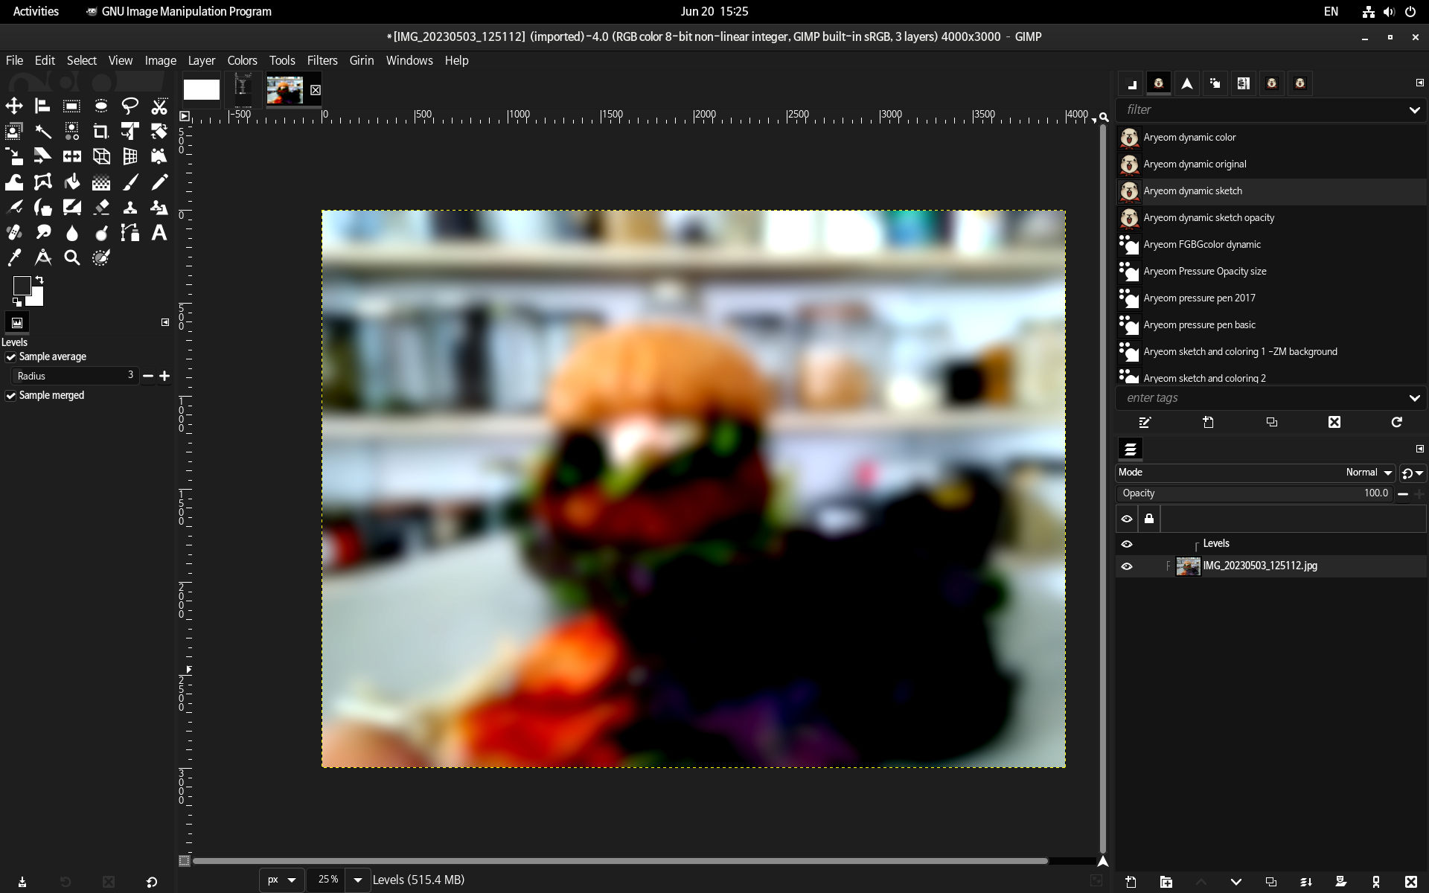Select the Fuzzy Select magic wand tool
Viewport: 1429px width, 893px height.
click(42, 132)
